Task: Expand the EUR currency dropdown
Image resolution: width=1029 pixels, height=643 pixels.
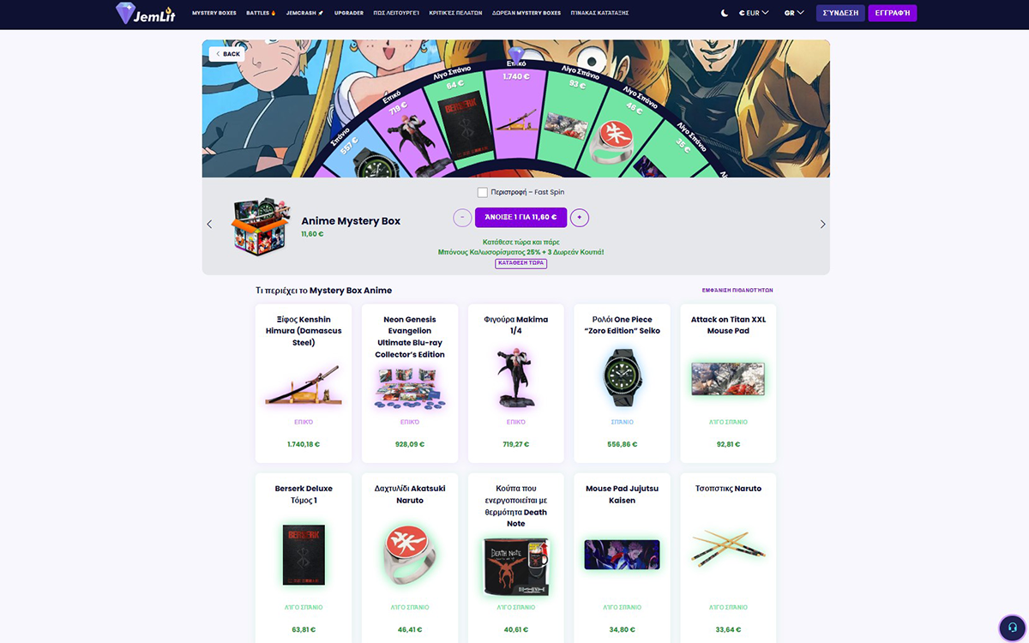Action: 754,13
